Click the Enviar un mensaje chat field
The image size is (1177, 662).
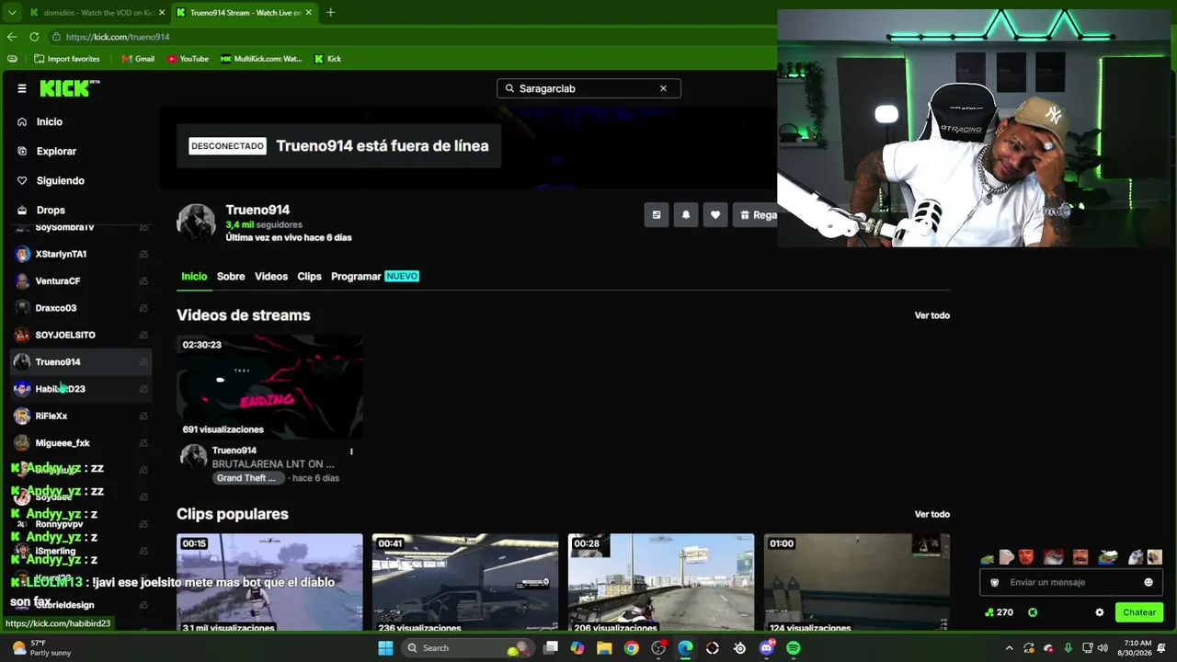point(1071,582)
